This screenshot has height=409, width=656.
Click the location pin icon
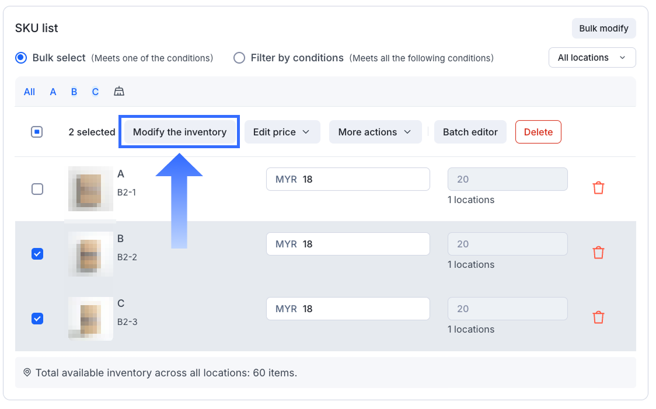tap(27, 372)
